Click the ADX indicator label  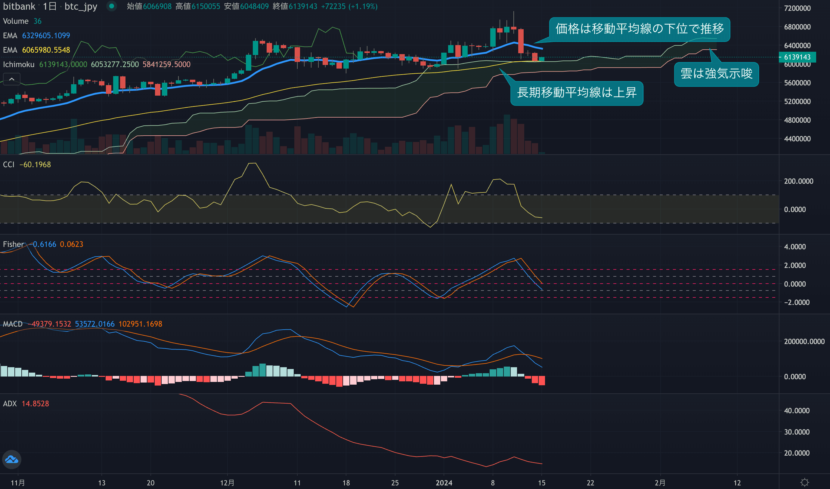pos(10,404)
